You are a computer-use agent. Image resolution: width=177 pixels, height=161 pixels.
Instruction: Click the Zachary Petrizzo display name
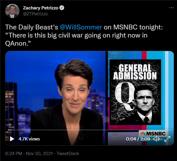[x=41, y=8]
